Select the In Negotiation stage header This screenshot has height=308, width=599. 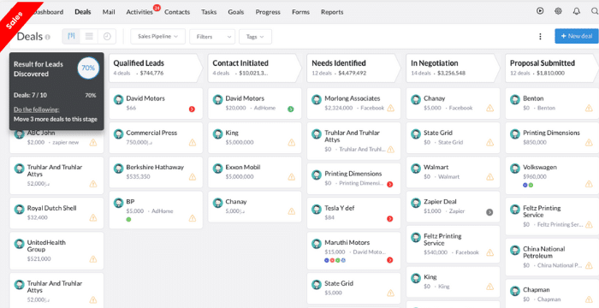point(453,68)
